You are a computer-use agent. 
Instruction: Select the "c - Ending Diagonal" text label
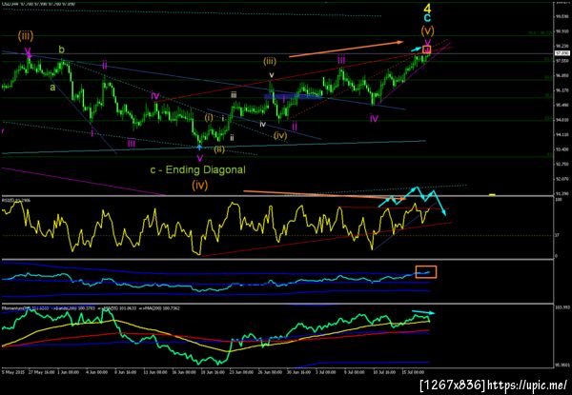pos(198,169)
